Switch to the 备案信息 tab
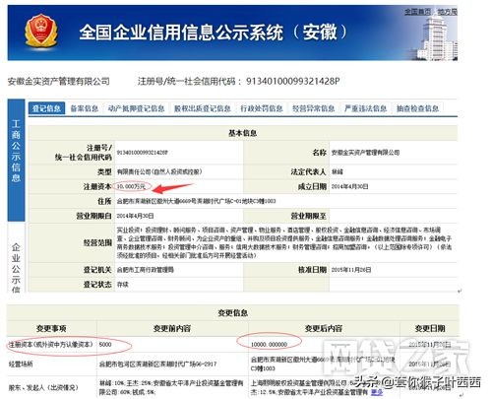The width and height of the screenshot is (492, 399). pos(85,108)
